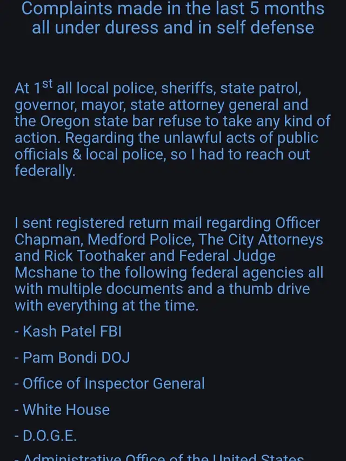Click the '- Office of Inspector General' entry
Viewport: 346px width, 461px height.
click(x=109, y=384)
